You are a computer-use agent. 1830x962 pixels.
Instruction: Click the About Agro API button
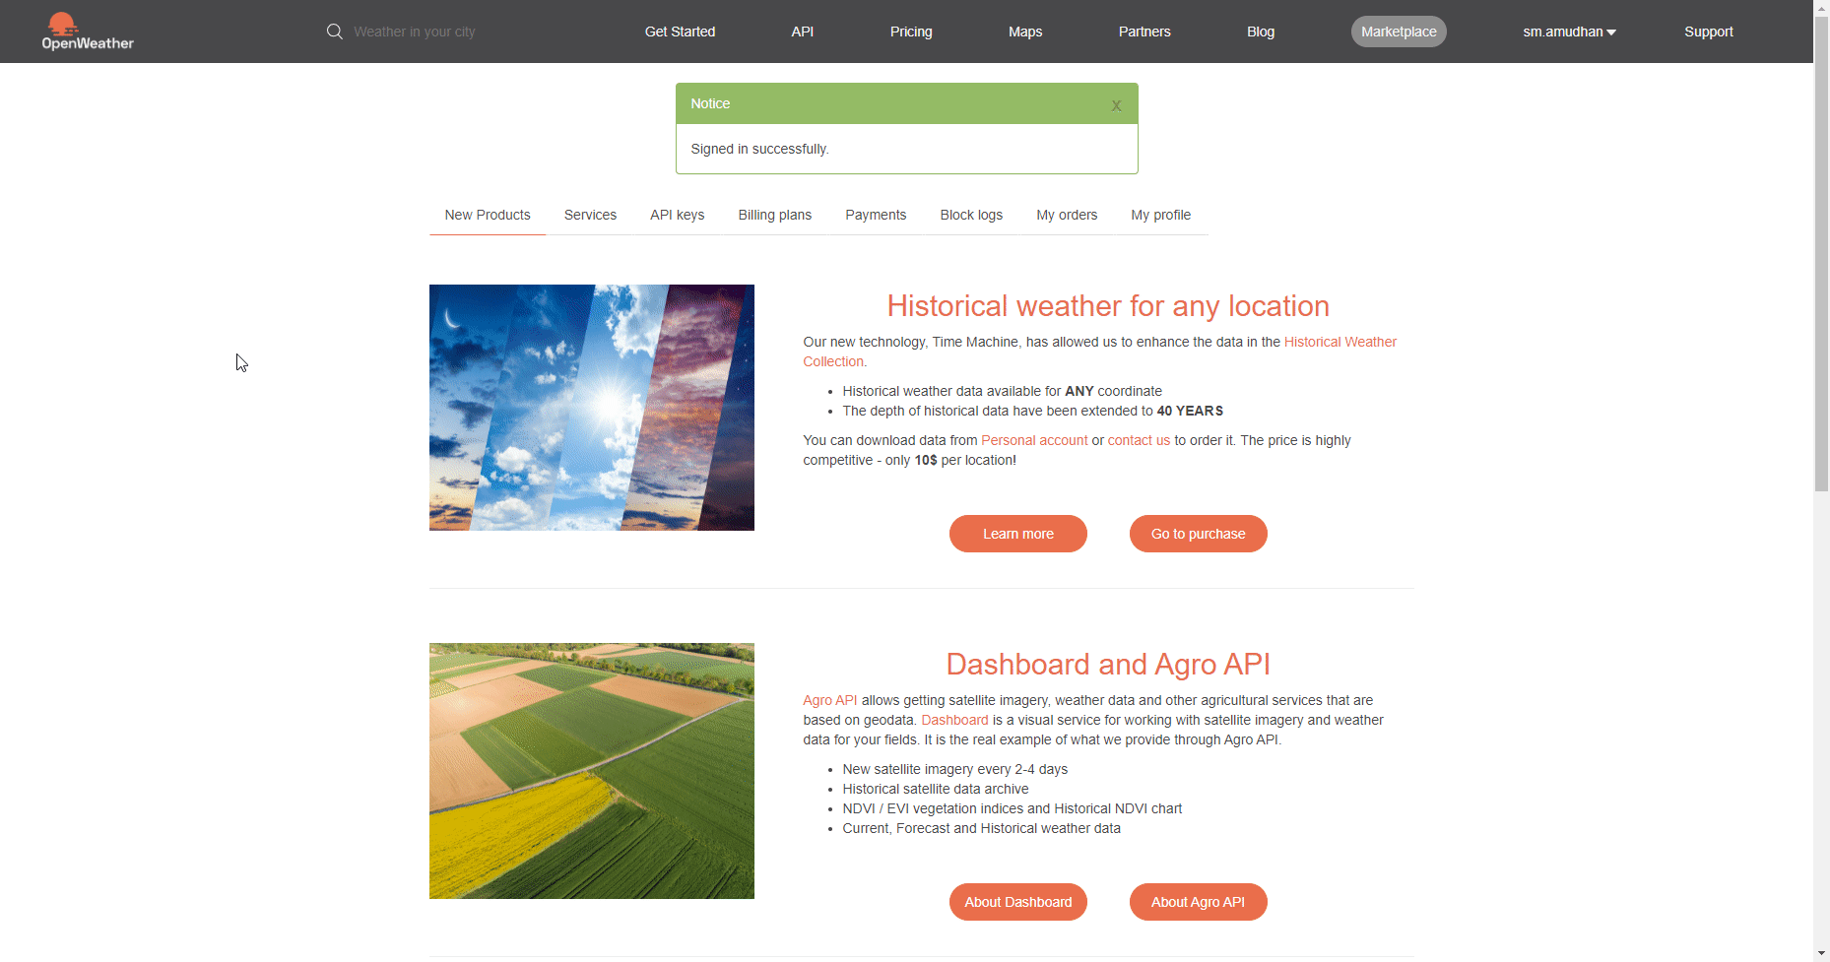(x=1198, y=901)
